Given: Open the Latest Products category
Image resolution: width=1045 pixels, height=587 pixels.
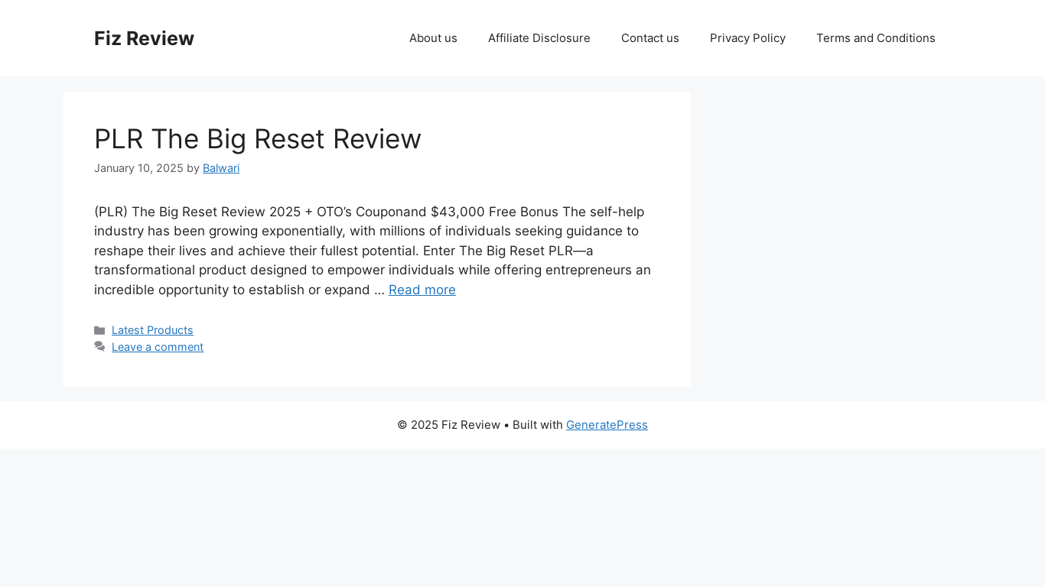Looking at the screenshot, I should [152, 330].
